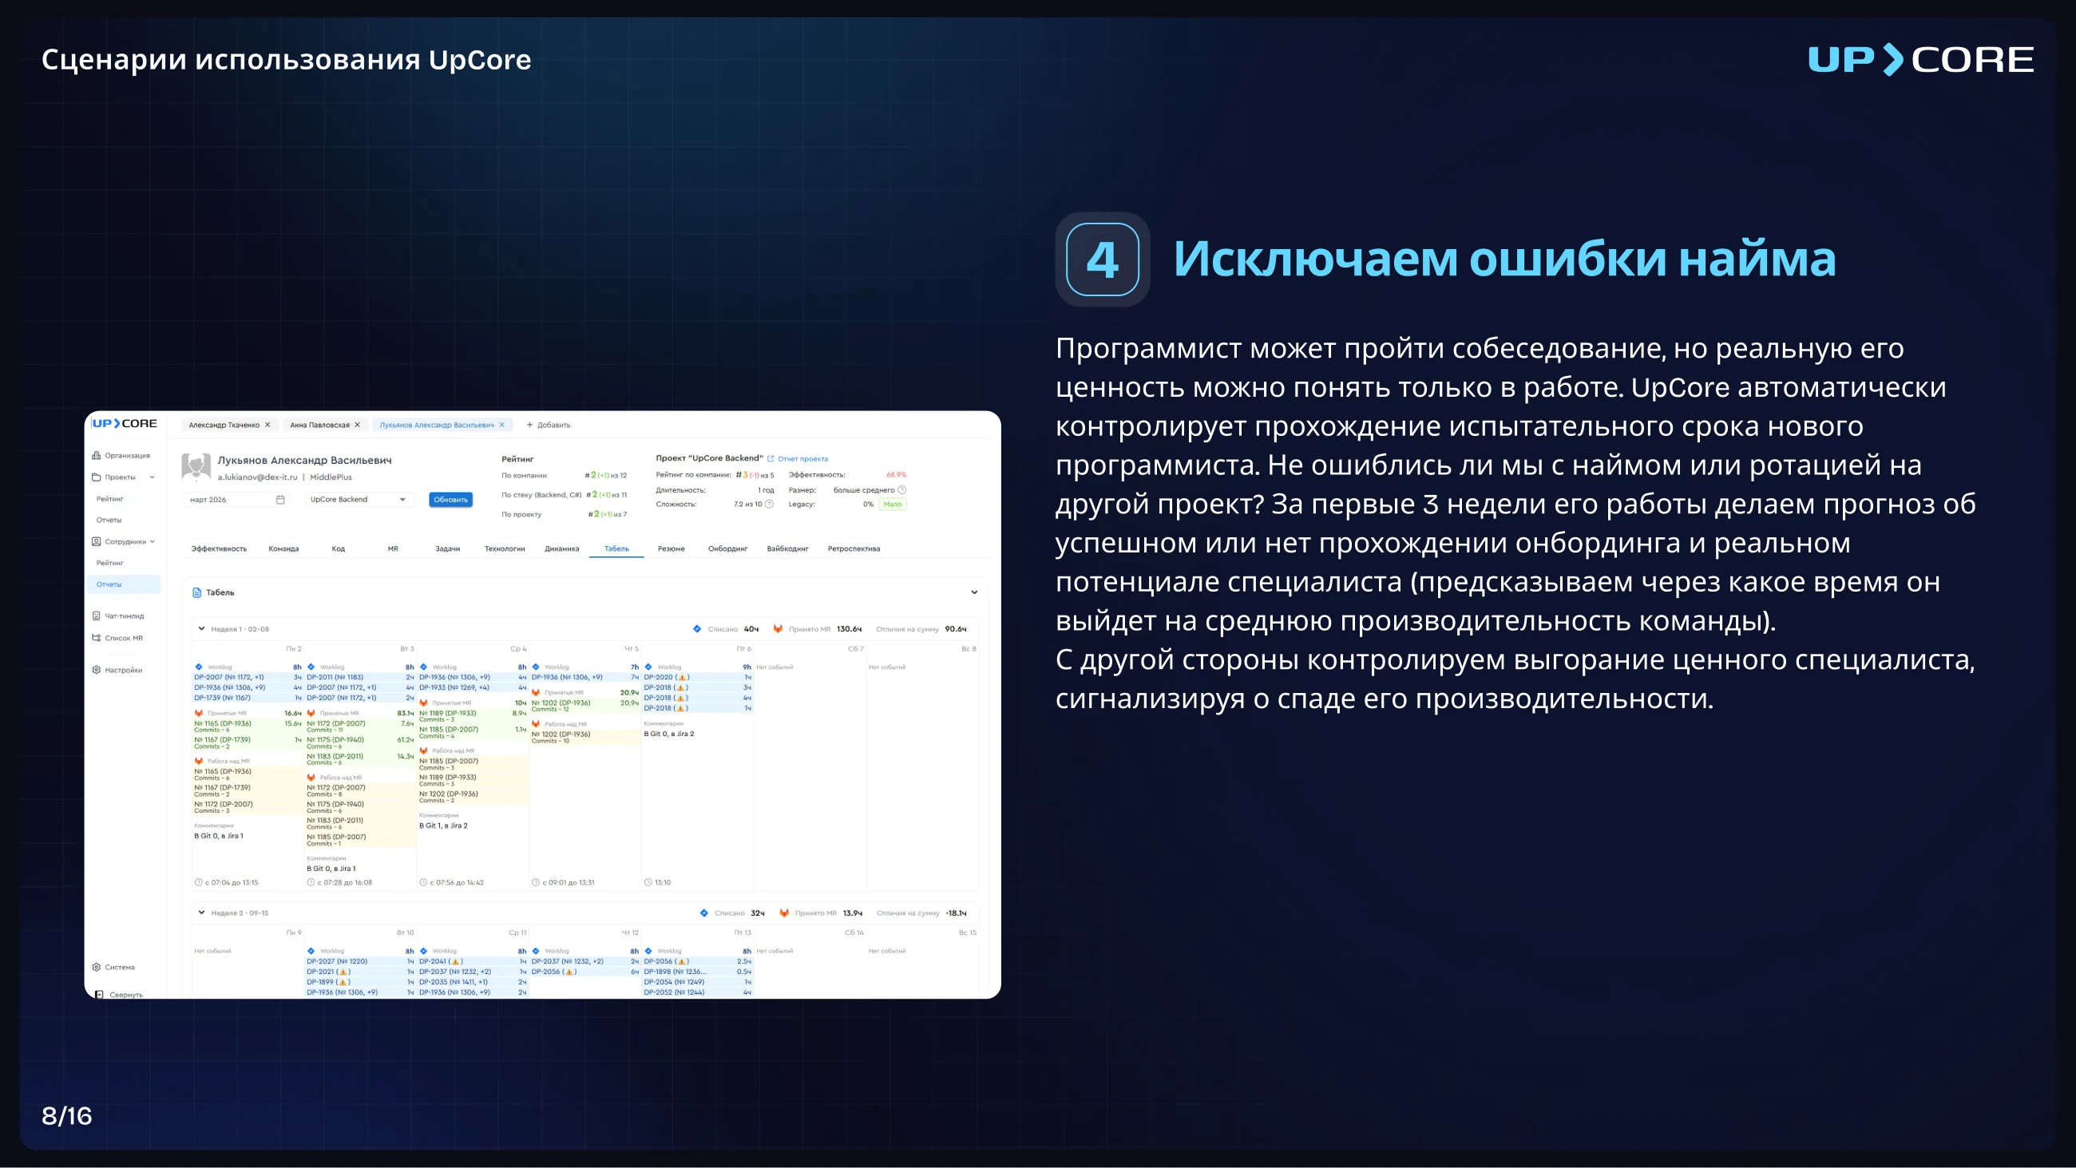Open the Резюме tab
Viewport: 2076px width, 1168px height.
672,549
